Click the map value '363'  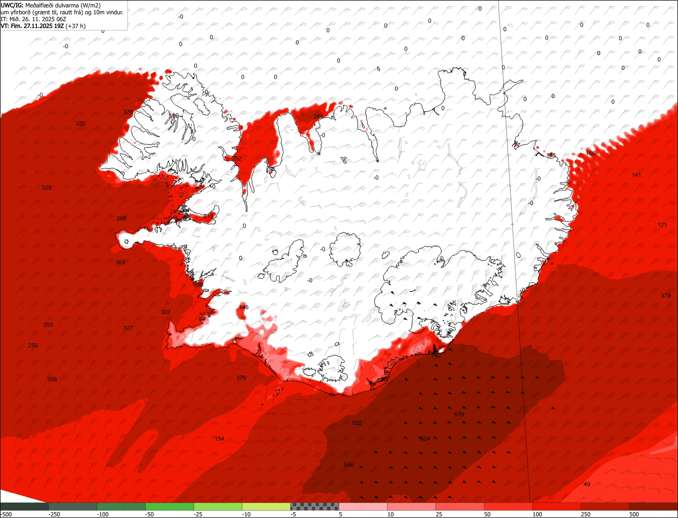pyautogui.click(x=120, y=262)
